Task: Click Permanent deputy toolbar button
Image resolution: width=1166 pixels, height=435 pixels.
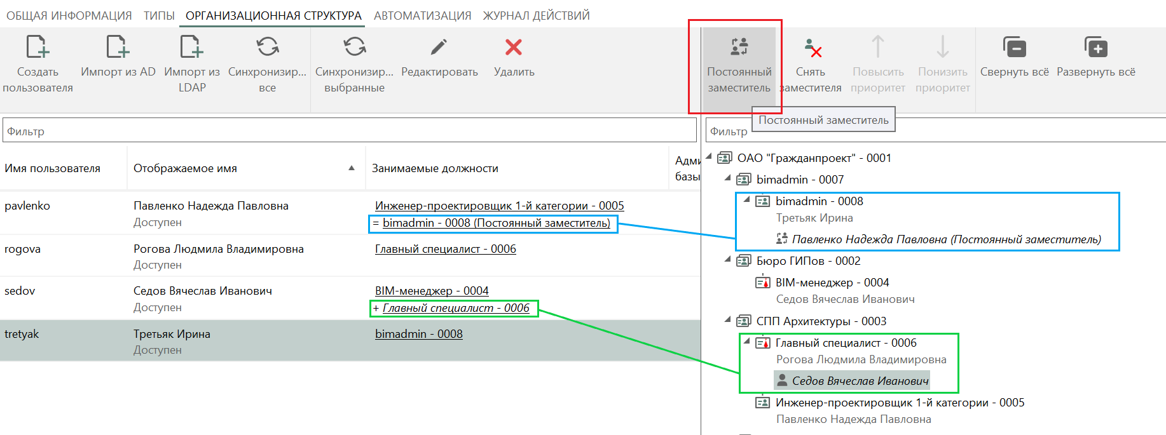Action: click(x=739, y=64)
